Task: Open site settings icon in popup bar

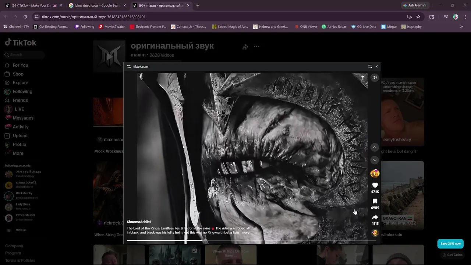Action: 129,67
